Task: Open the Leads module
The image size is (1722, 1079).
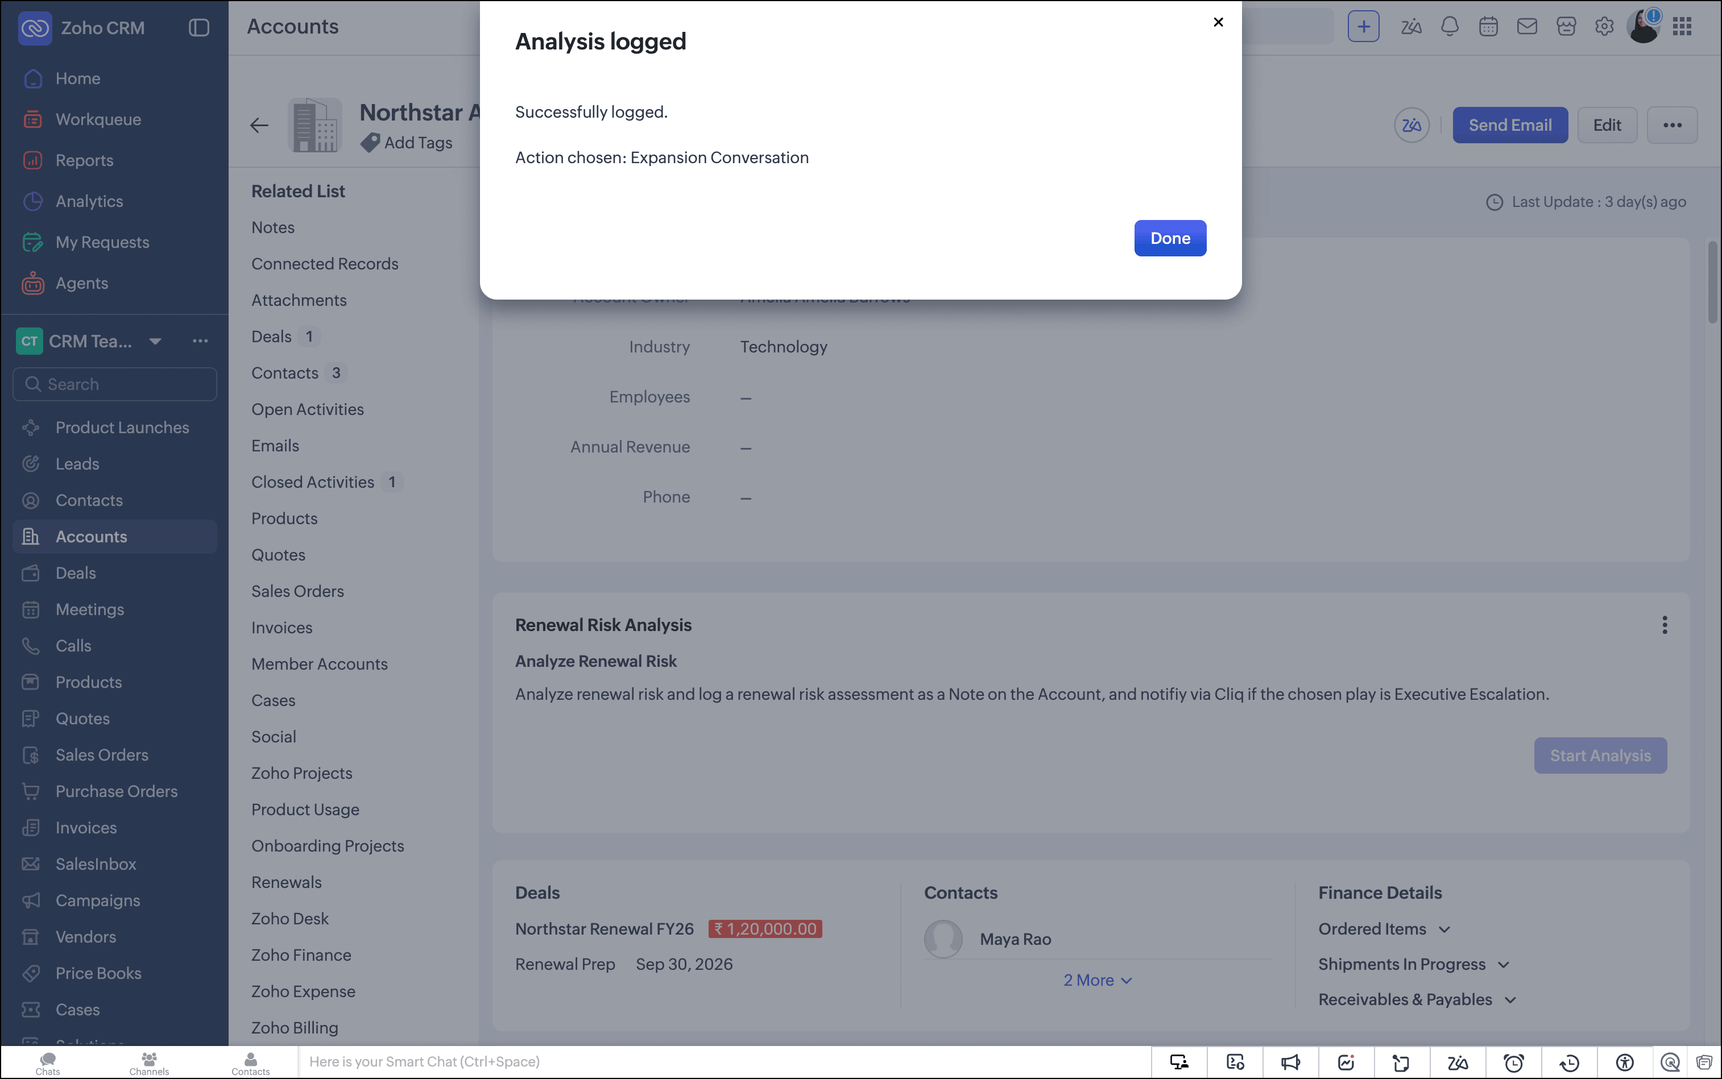Action: [77, 464]
